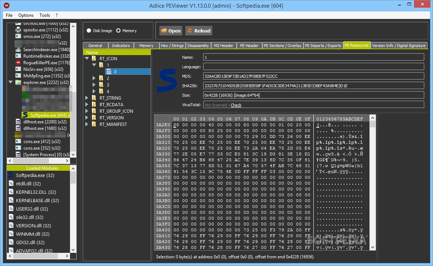Click the RT_STRING folder icon

click(94, 98)
